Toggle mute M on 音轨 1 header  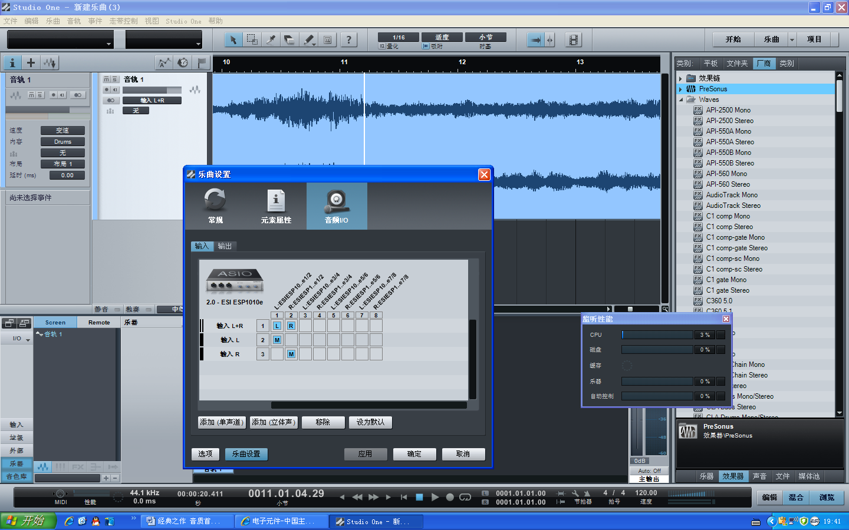tap(107, 79)
